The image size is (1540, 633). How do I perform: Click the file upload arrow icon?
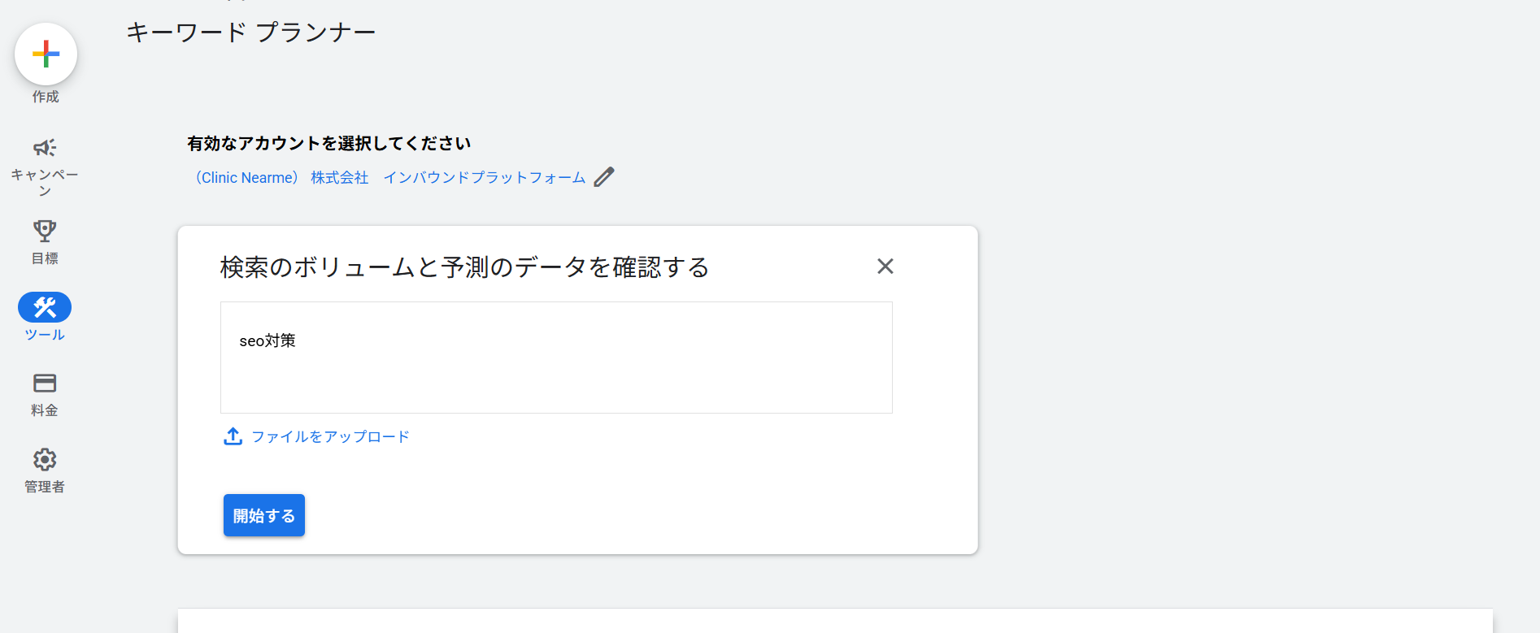click(233, 436)
